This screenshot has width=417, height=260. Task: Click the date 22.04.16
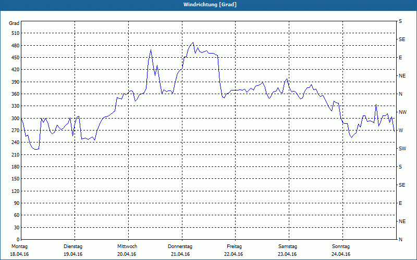[x=234, y=254]
